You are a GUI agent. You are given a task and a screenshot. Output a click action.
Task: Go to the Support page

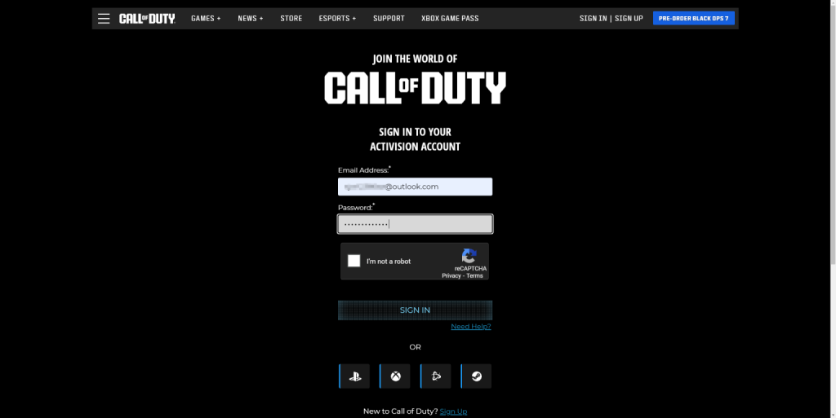389,18
